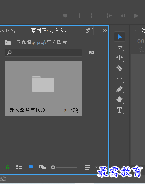
Task: Switch to Freeform View
Action: pos(43,167)
